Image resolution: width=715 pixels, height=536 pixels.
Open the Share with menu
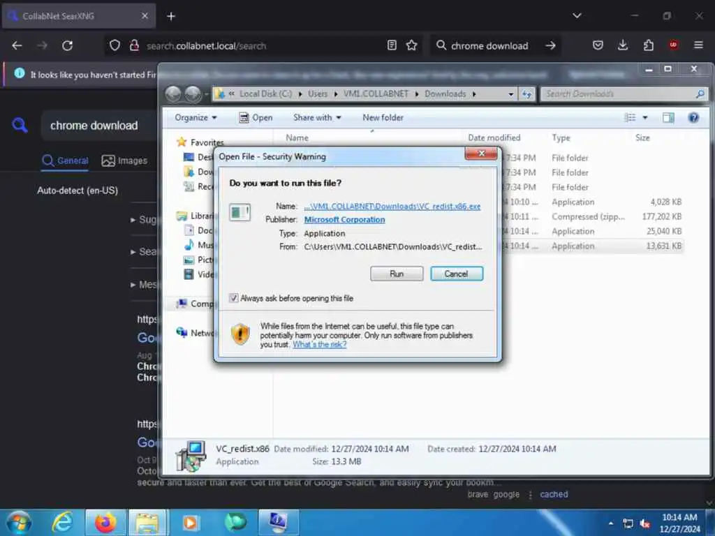click(318, 117)
